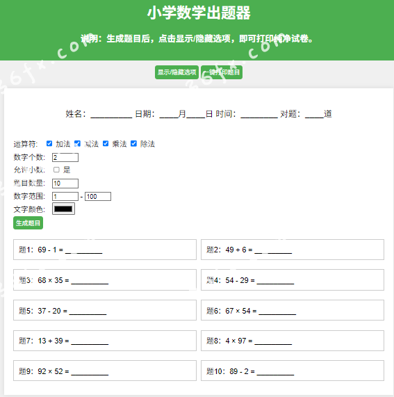
Task: Select the 题目数量 input box
Action: (65, 184)
